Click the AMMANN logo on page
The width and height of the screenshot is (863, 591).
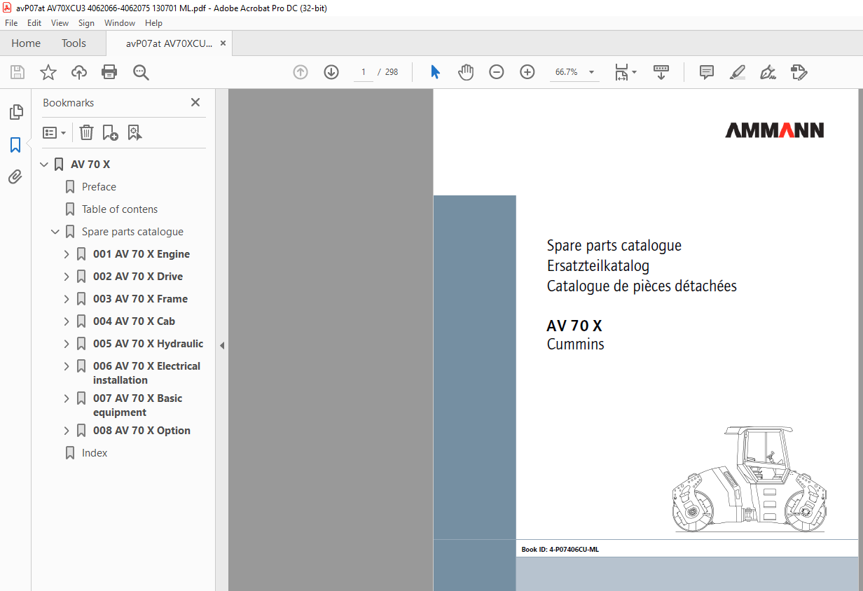774,130
